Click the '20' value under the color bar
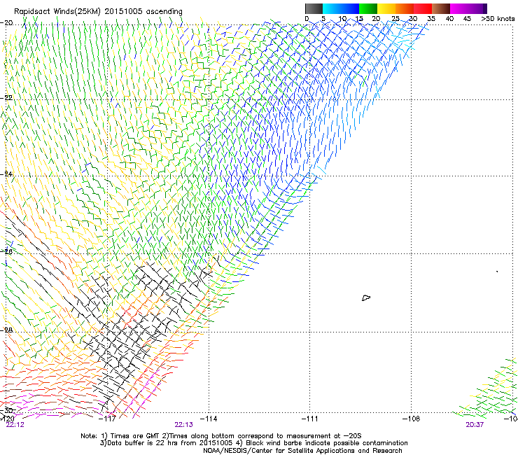The image size is (518, 455). click(376, 19)
